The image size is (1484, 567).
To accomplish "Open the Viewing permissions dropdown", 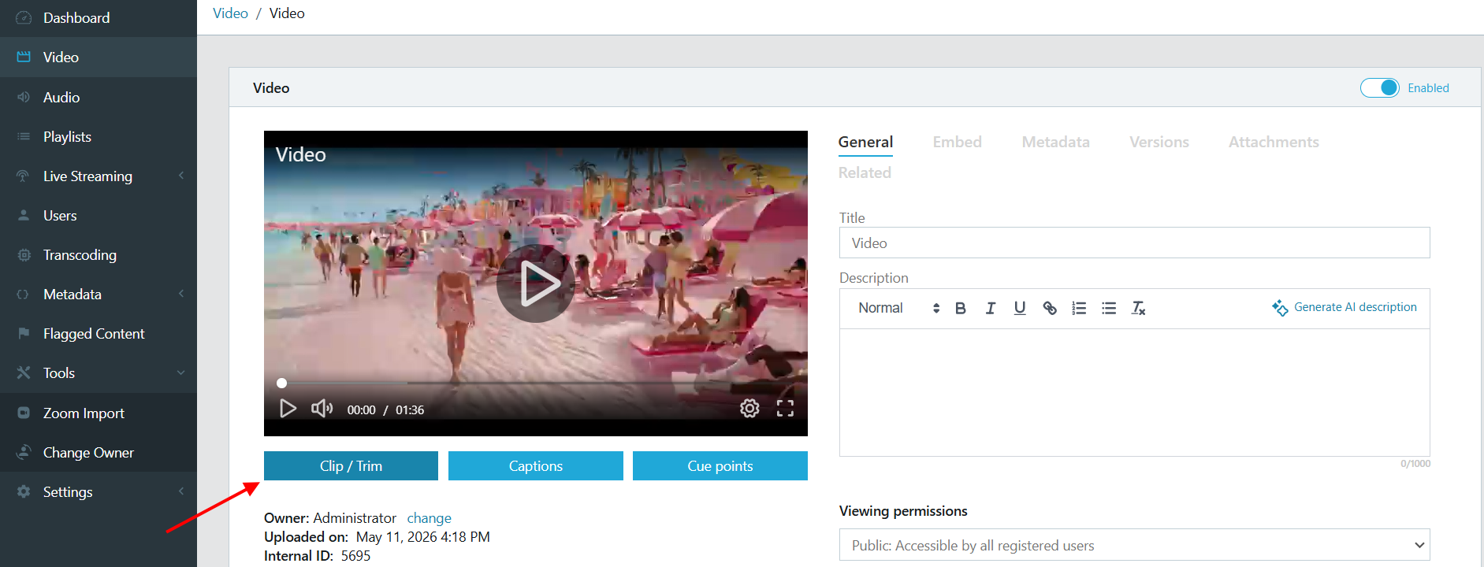I will (1134, 545).
